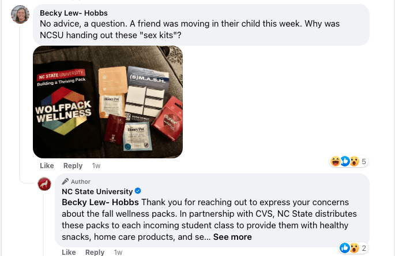The height and width of the screenshot is (256, 395).
Task: Click the Wow emoji on NC State reply
Action: point(354,248)
